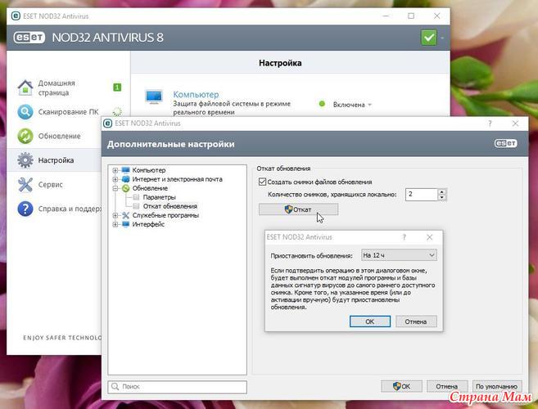Click the Справка и поддержка question icon

click(x=25, y=209)
